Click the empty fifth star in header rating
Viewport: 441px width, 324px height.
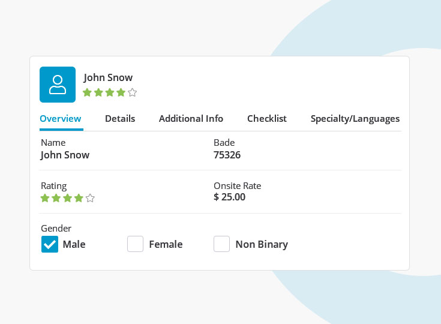(x=133, y=92)
